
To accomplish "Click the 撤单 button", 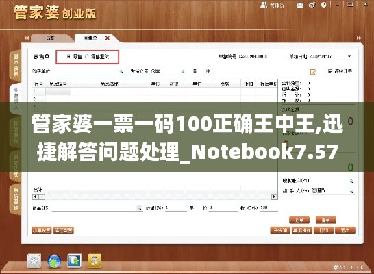I will click(326, 220).
